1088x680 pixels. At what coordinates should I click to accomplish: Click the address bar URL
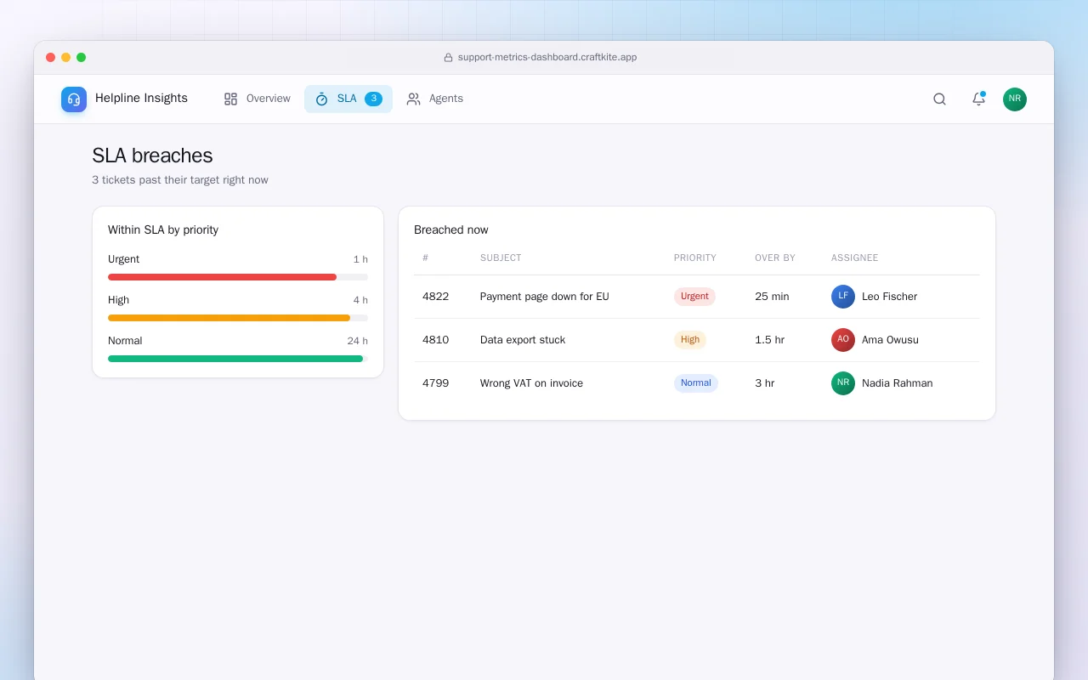(547, 58)
